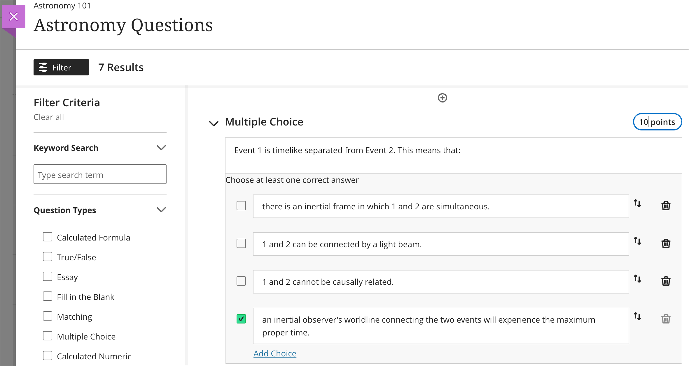Click Clear all filter criteria
Screen dimensions: 689x366
(x=48, y=117)
